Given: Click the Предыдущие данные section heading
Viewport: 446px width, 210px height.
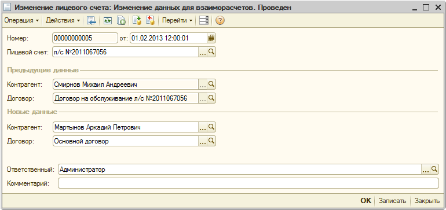Looking at the screenshot, I should pyautogui.click(x=43, y=70).
